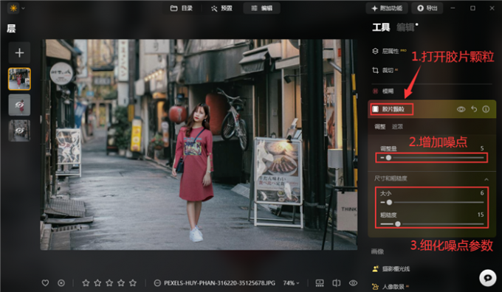Image resolution: width=502 pixels, height=292 pixels.
Task: Show the hidden second layer thumbnail
Action: 19,105
